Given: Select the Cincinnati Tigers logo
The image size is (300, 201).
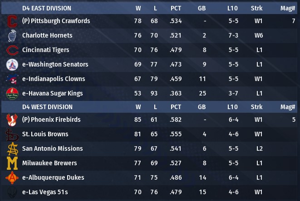Looking at the screenshot, I should pos(12,50).
